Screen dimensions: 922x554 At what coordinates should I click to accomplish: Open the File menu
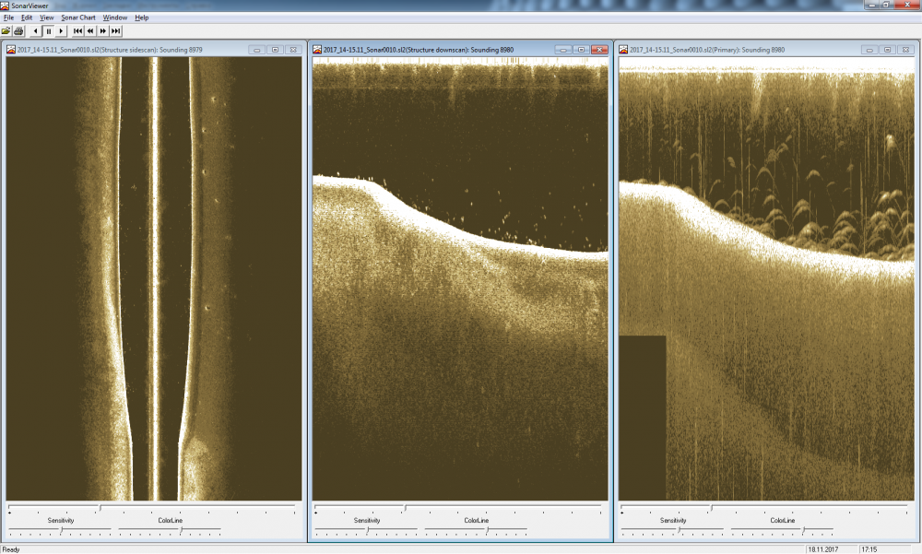click(8, 18)
